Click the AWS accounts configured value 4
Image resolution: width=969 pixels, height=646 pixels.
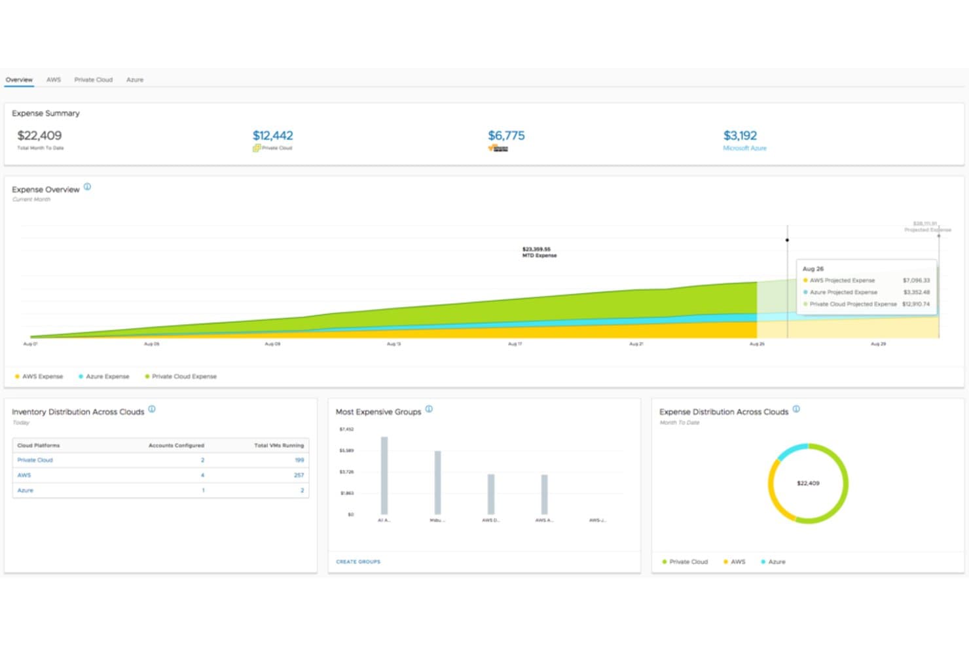tap(203, 475)
